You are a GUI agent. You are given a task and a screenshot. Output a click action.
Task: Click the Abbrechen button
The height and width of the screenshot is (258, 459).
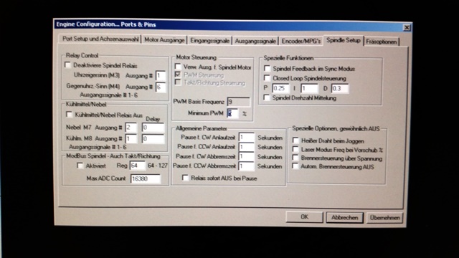pos(344,218)
